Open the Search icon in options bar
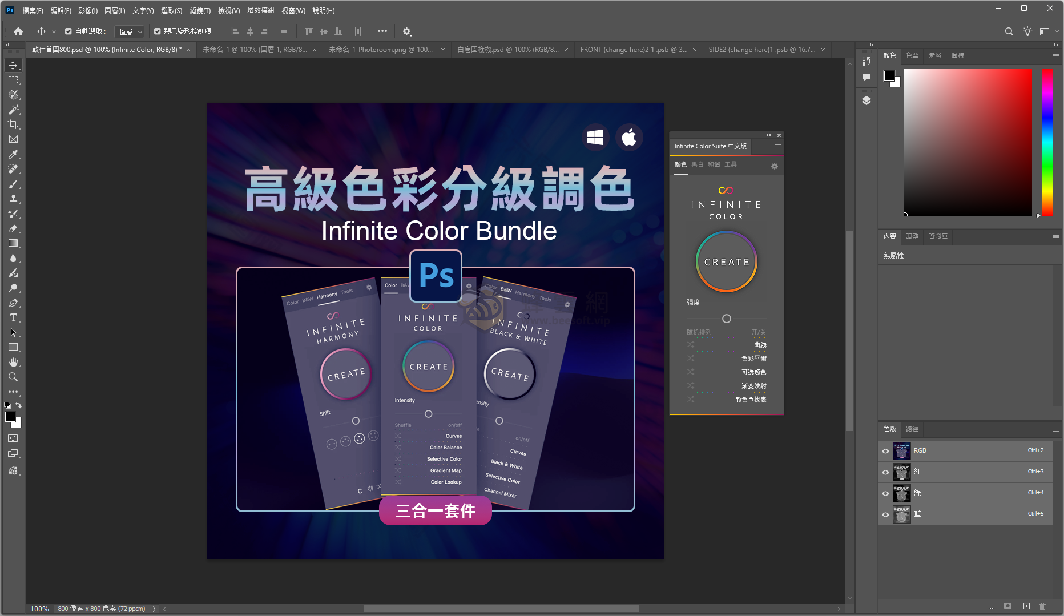 coord(1009,31)
